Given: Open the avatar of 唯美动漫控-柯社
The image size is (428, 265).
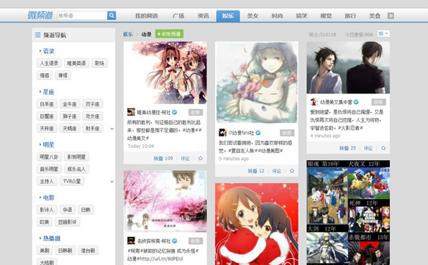Looking at the screenshot, I should pos(131,112).
